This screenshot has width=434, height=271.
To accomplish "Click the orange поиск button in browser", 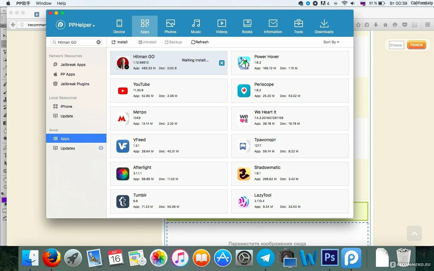I will [x=417, y=45].
